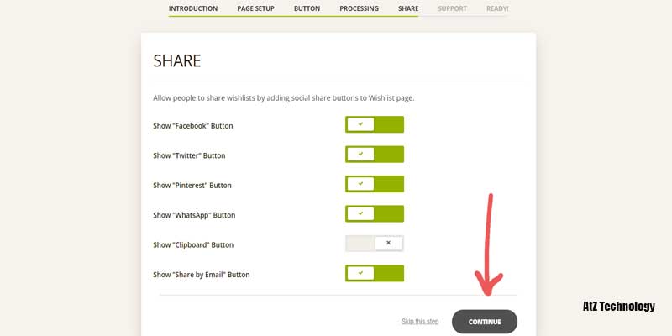Click the "Skip this step" link

[x=419, y=322]
